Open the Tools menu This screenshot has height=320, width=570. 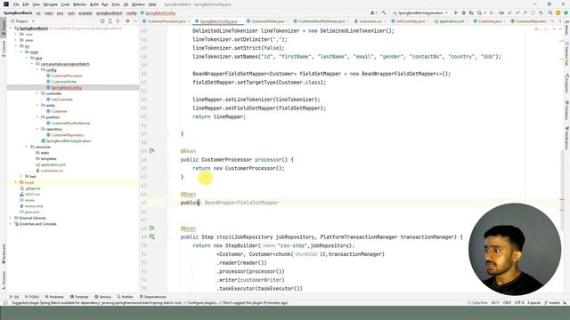point(116,4)
